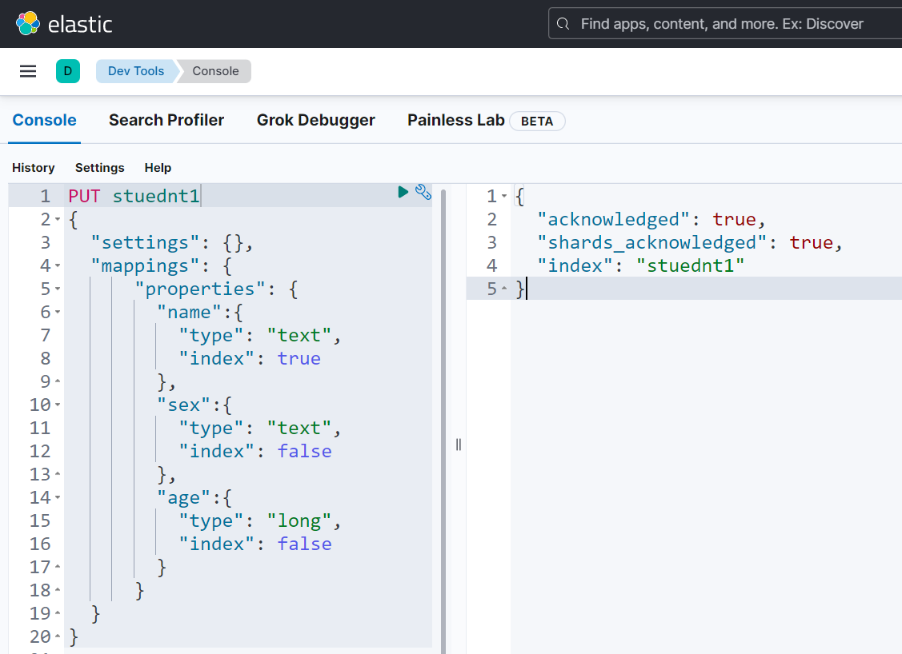The height and width of the screenshot is (654, 902).
Task: Open the wrench request options icon
Action: (423, 192)
